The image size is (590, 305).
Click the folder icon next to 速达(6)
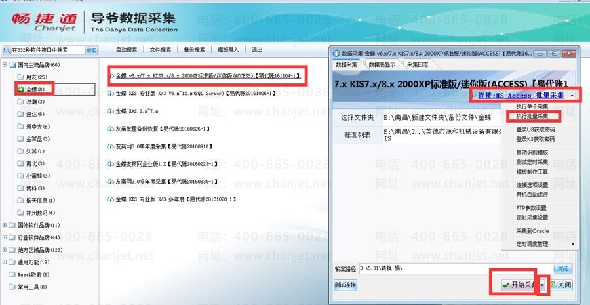tap(20, 114)
